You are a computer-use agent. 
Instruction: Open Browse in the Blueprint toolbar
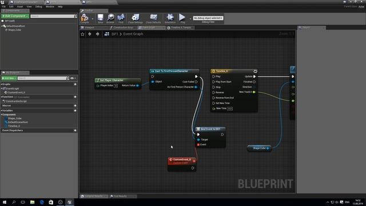(110, 18)
